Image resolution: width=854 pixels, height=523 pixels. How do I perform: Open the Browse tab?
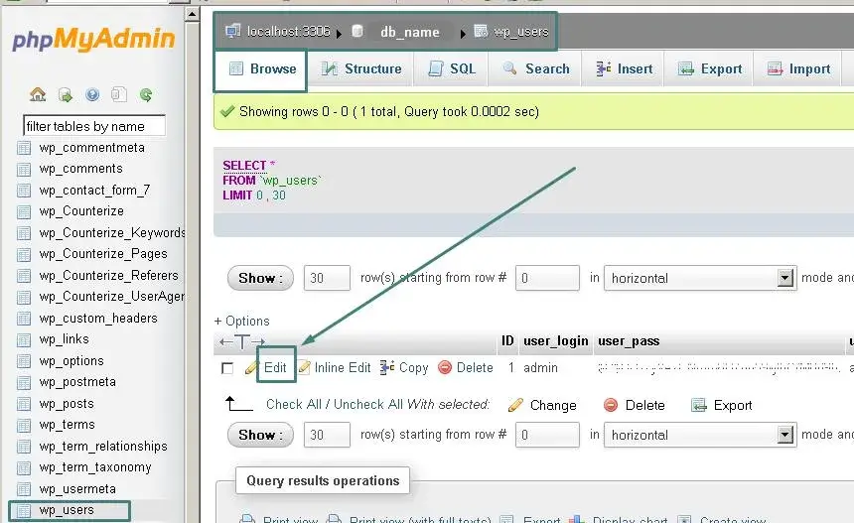tap(261, 69)
